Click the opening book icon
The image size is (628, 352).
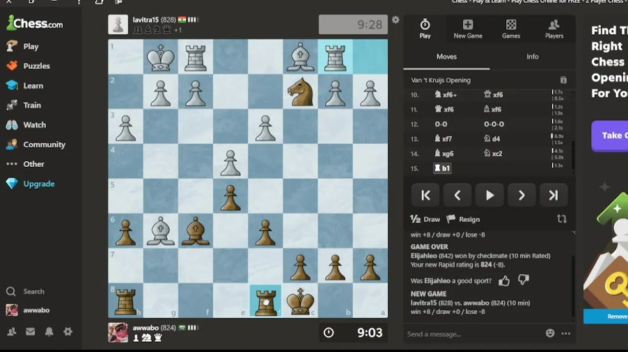563,80
